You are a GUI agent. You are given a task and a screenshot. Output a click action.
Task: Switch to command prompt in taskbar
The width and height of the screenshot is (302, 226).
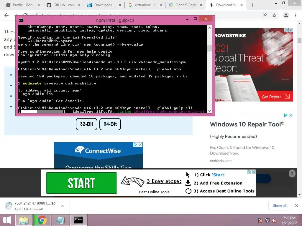pos(78,220)
